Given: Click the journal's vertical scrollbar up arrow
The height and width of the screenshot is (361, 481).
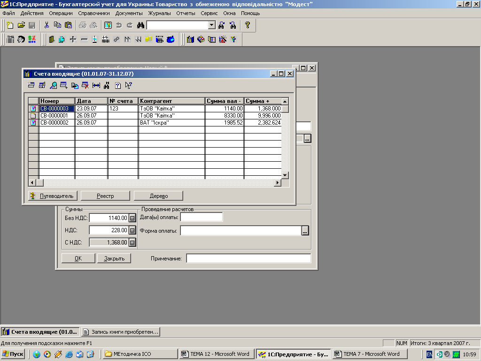Looking at the screenshot, I should 285,102.
